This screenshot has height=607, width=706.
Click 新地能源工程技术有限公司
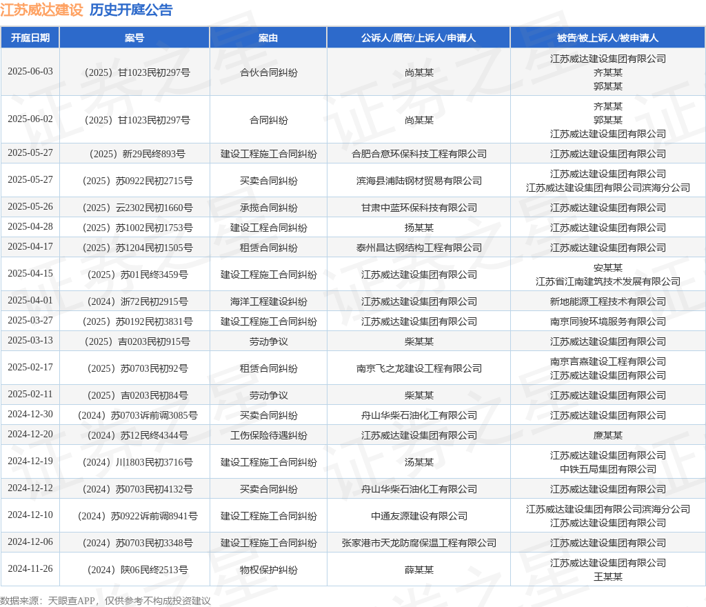pyautogui.click(x=608, y=301)
